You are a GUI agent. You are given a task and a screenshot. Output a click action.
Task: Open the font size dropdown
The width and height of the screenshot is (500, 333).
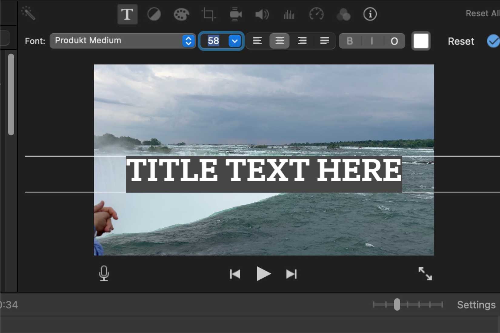(x=234, y=41)
